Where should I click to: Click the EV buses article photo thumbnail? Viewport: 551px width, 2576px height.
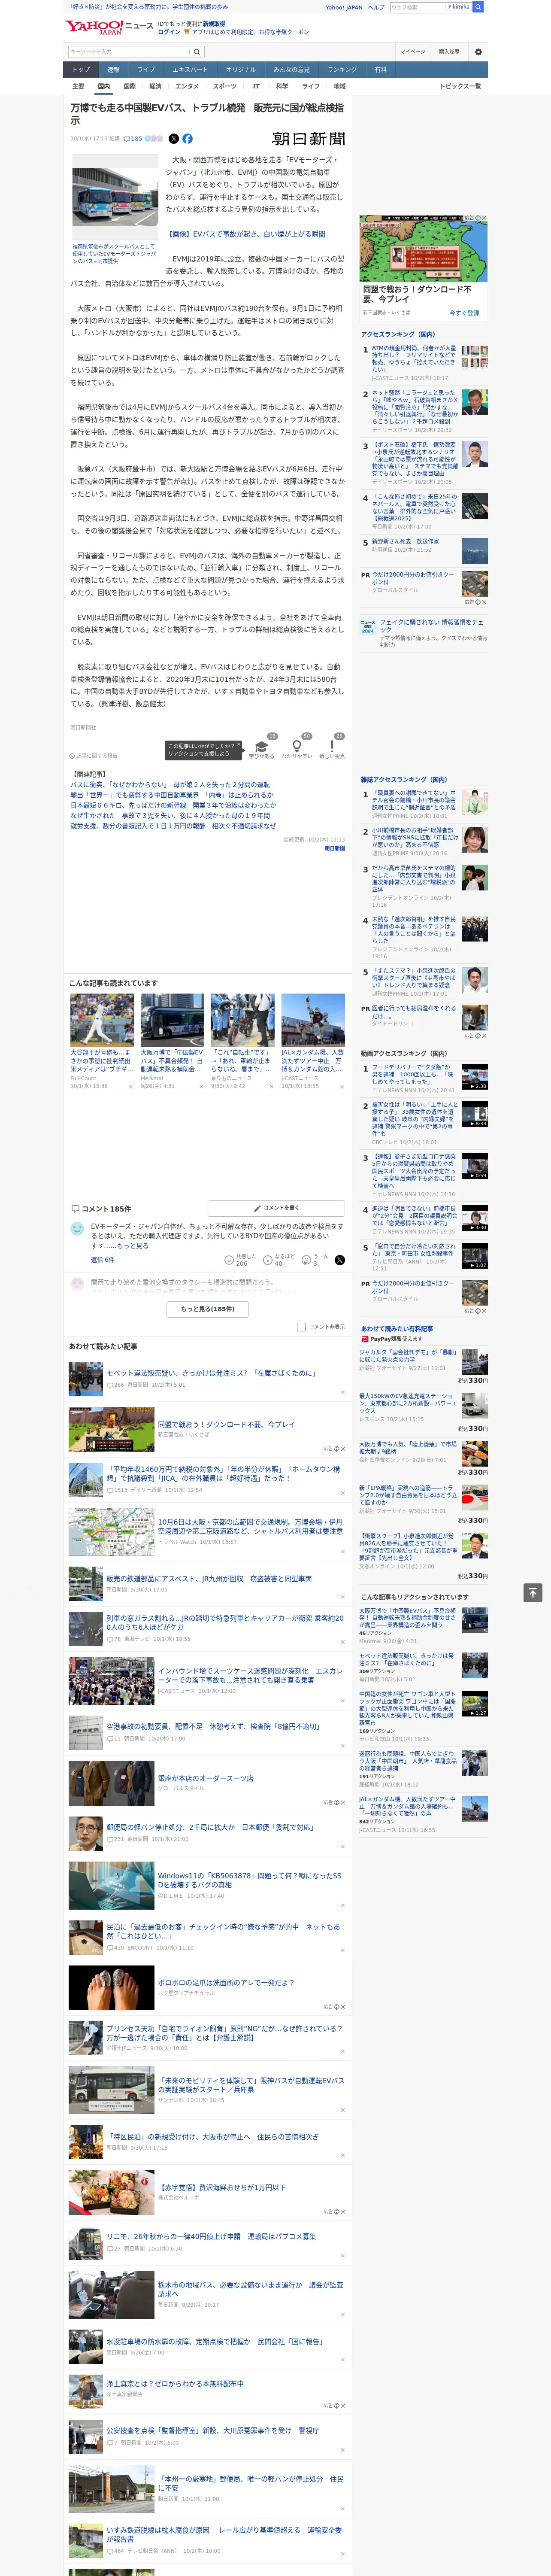[x=114, y=197]
